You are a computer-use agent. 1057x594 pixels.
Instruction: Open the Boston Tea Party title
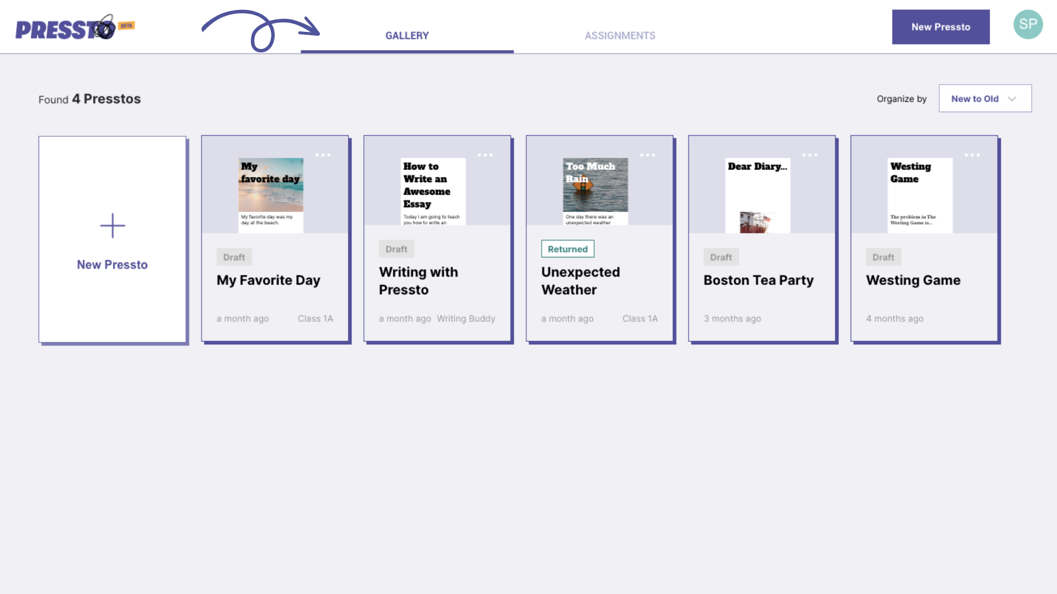(x=758, y=280)
